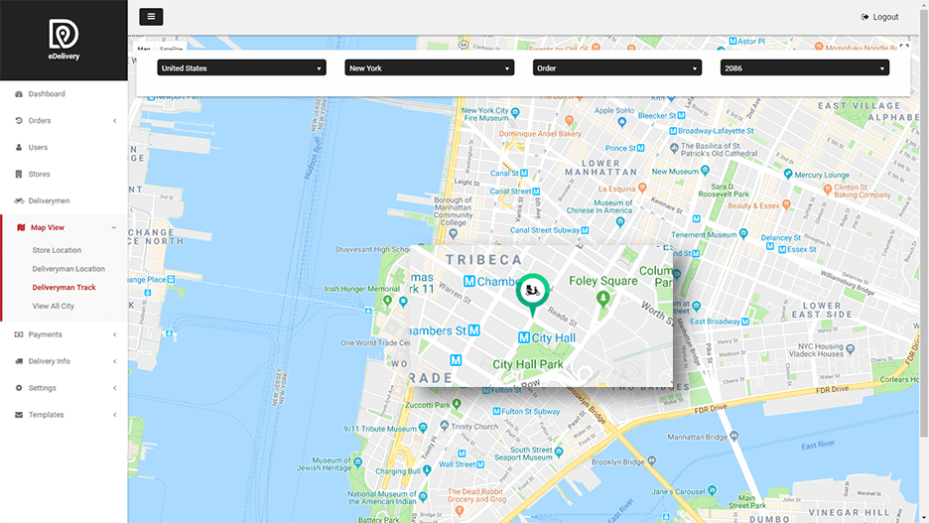This screenshot has height=523, width=929.
Task: Click the Fulton St Subway marker
Action: coord(496,411)
